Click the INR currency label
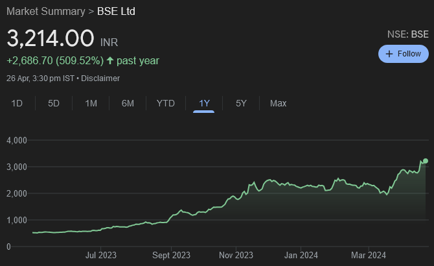434x266 pixels. point(109,42)
